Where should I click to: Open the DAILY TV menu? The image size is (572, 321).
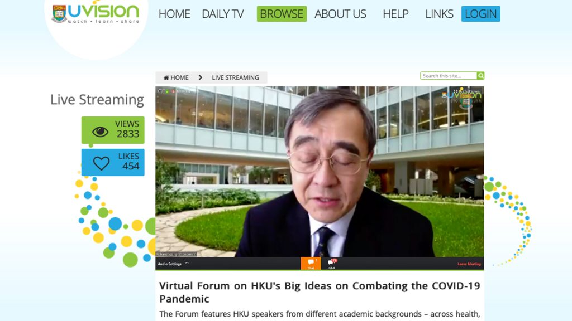(223, 14)
